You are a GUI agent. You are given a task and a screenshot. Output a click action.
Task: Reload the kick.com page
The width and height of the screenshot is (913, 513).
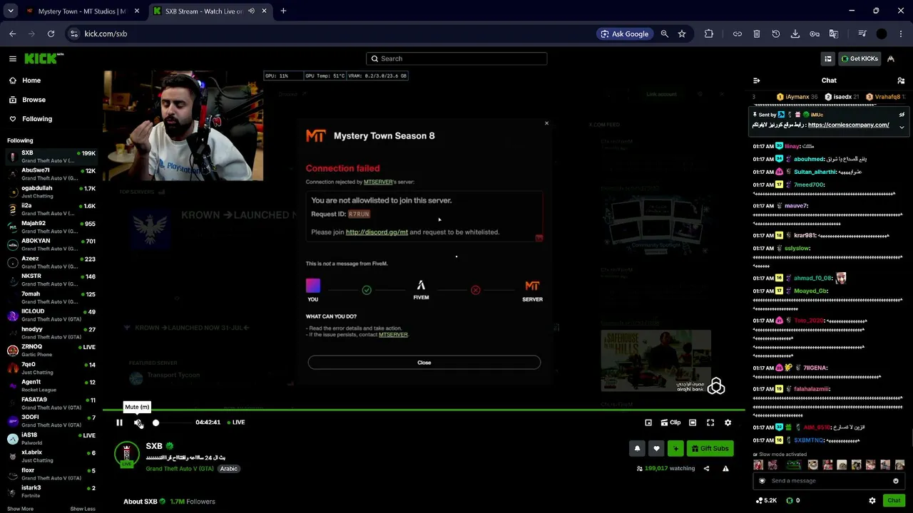[51, 33]
